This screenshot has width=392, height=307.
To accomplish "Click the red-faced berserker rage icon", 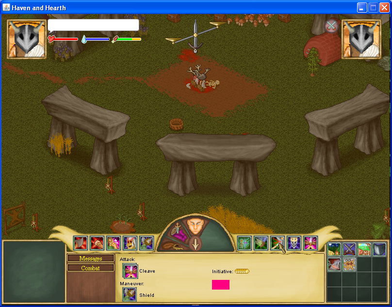I will [x=130, y=243].
